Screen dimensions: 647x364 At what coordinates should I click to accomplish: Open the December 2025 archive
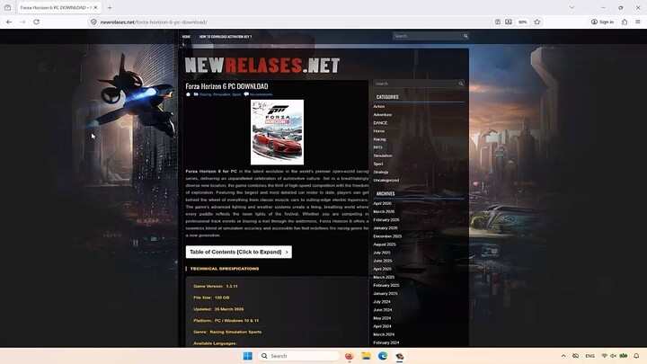pyautogui.click(x=387, y=236)
